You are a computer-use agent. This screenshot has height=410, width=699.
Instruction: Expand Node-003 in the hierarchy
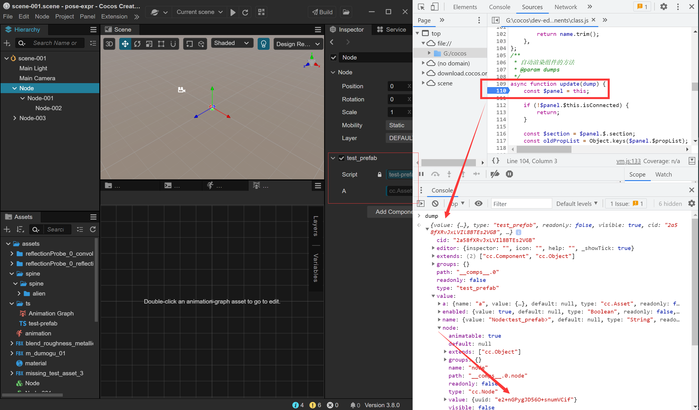coord(15,118)
